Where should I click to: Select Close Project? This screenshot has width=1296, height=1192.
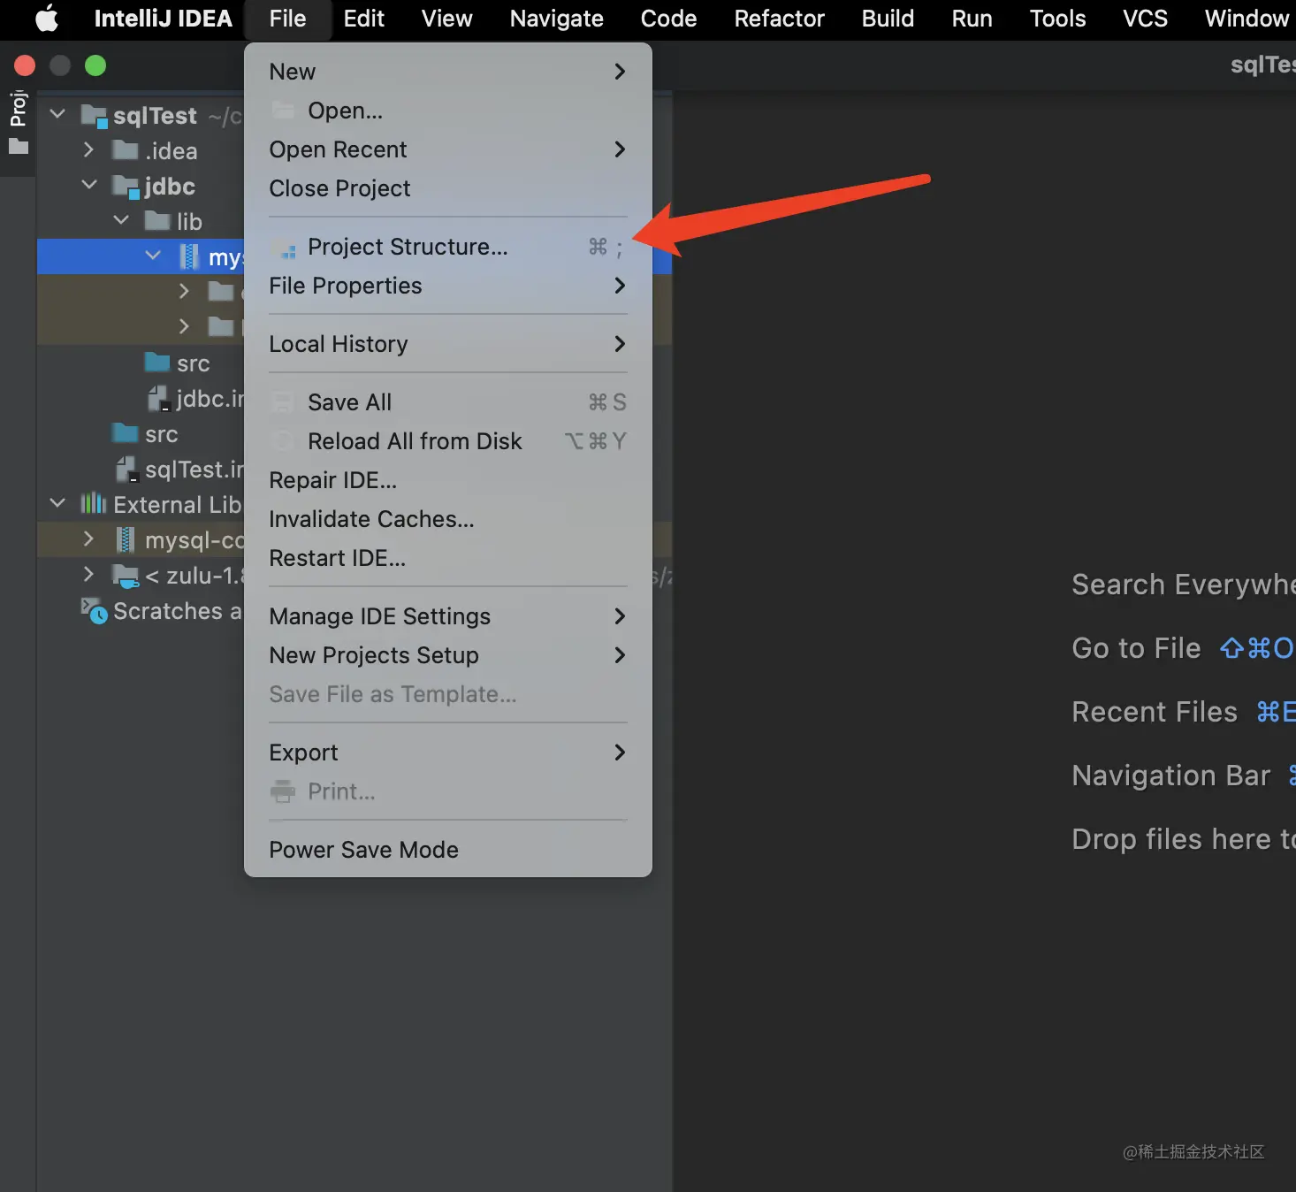click(x=447, y=188)
